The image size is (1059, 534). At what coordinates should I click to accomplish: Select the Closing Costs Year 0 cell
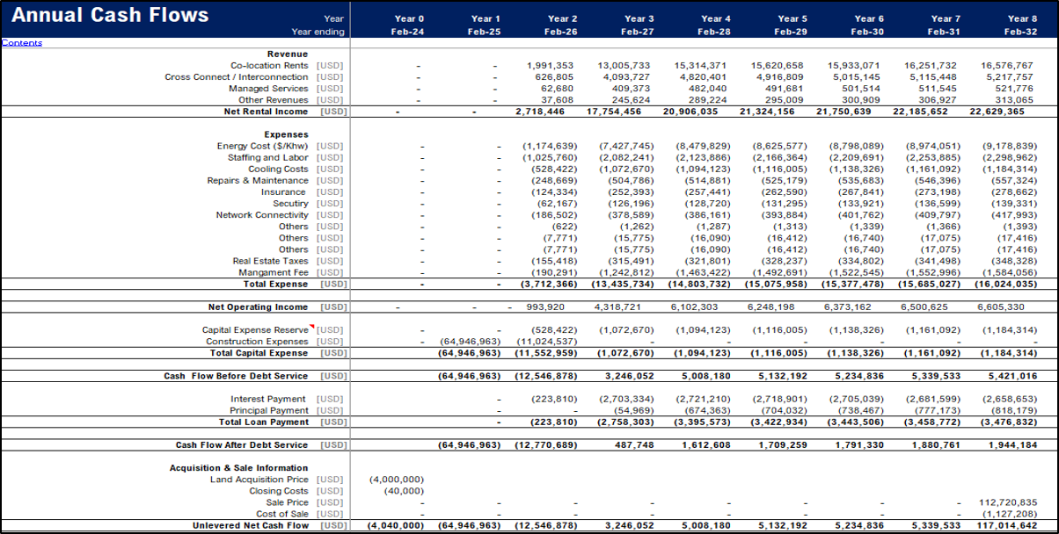405,491
